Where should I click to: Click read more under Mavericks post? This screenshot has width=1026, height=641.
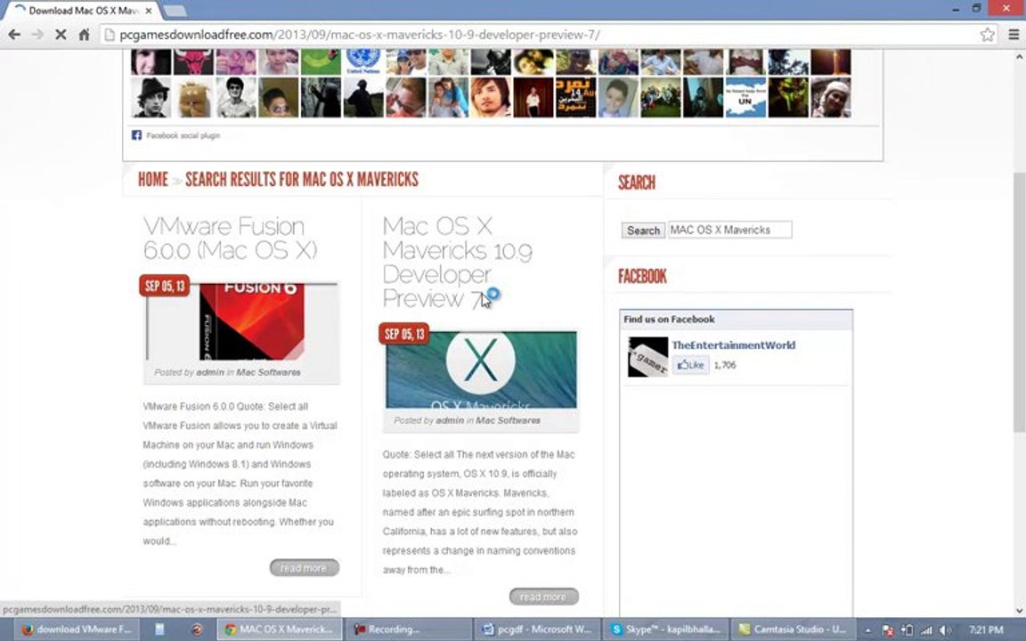544,596
